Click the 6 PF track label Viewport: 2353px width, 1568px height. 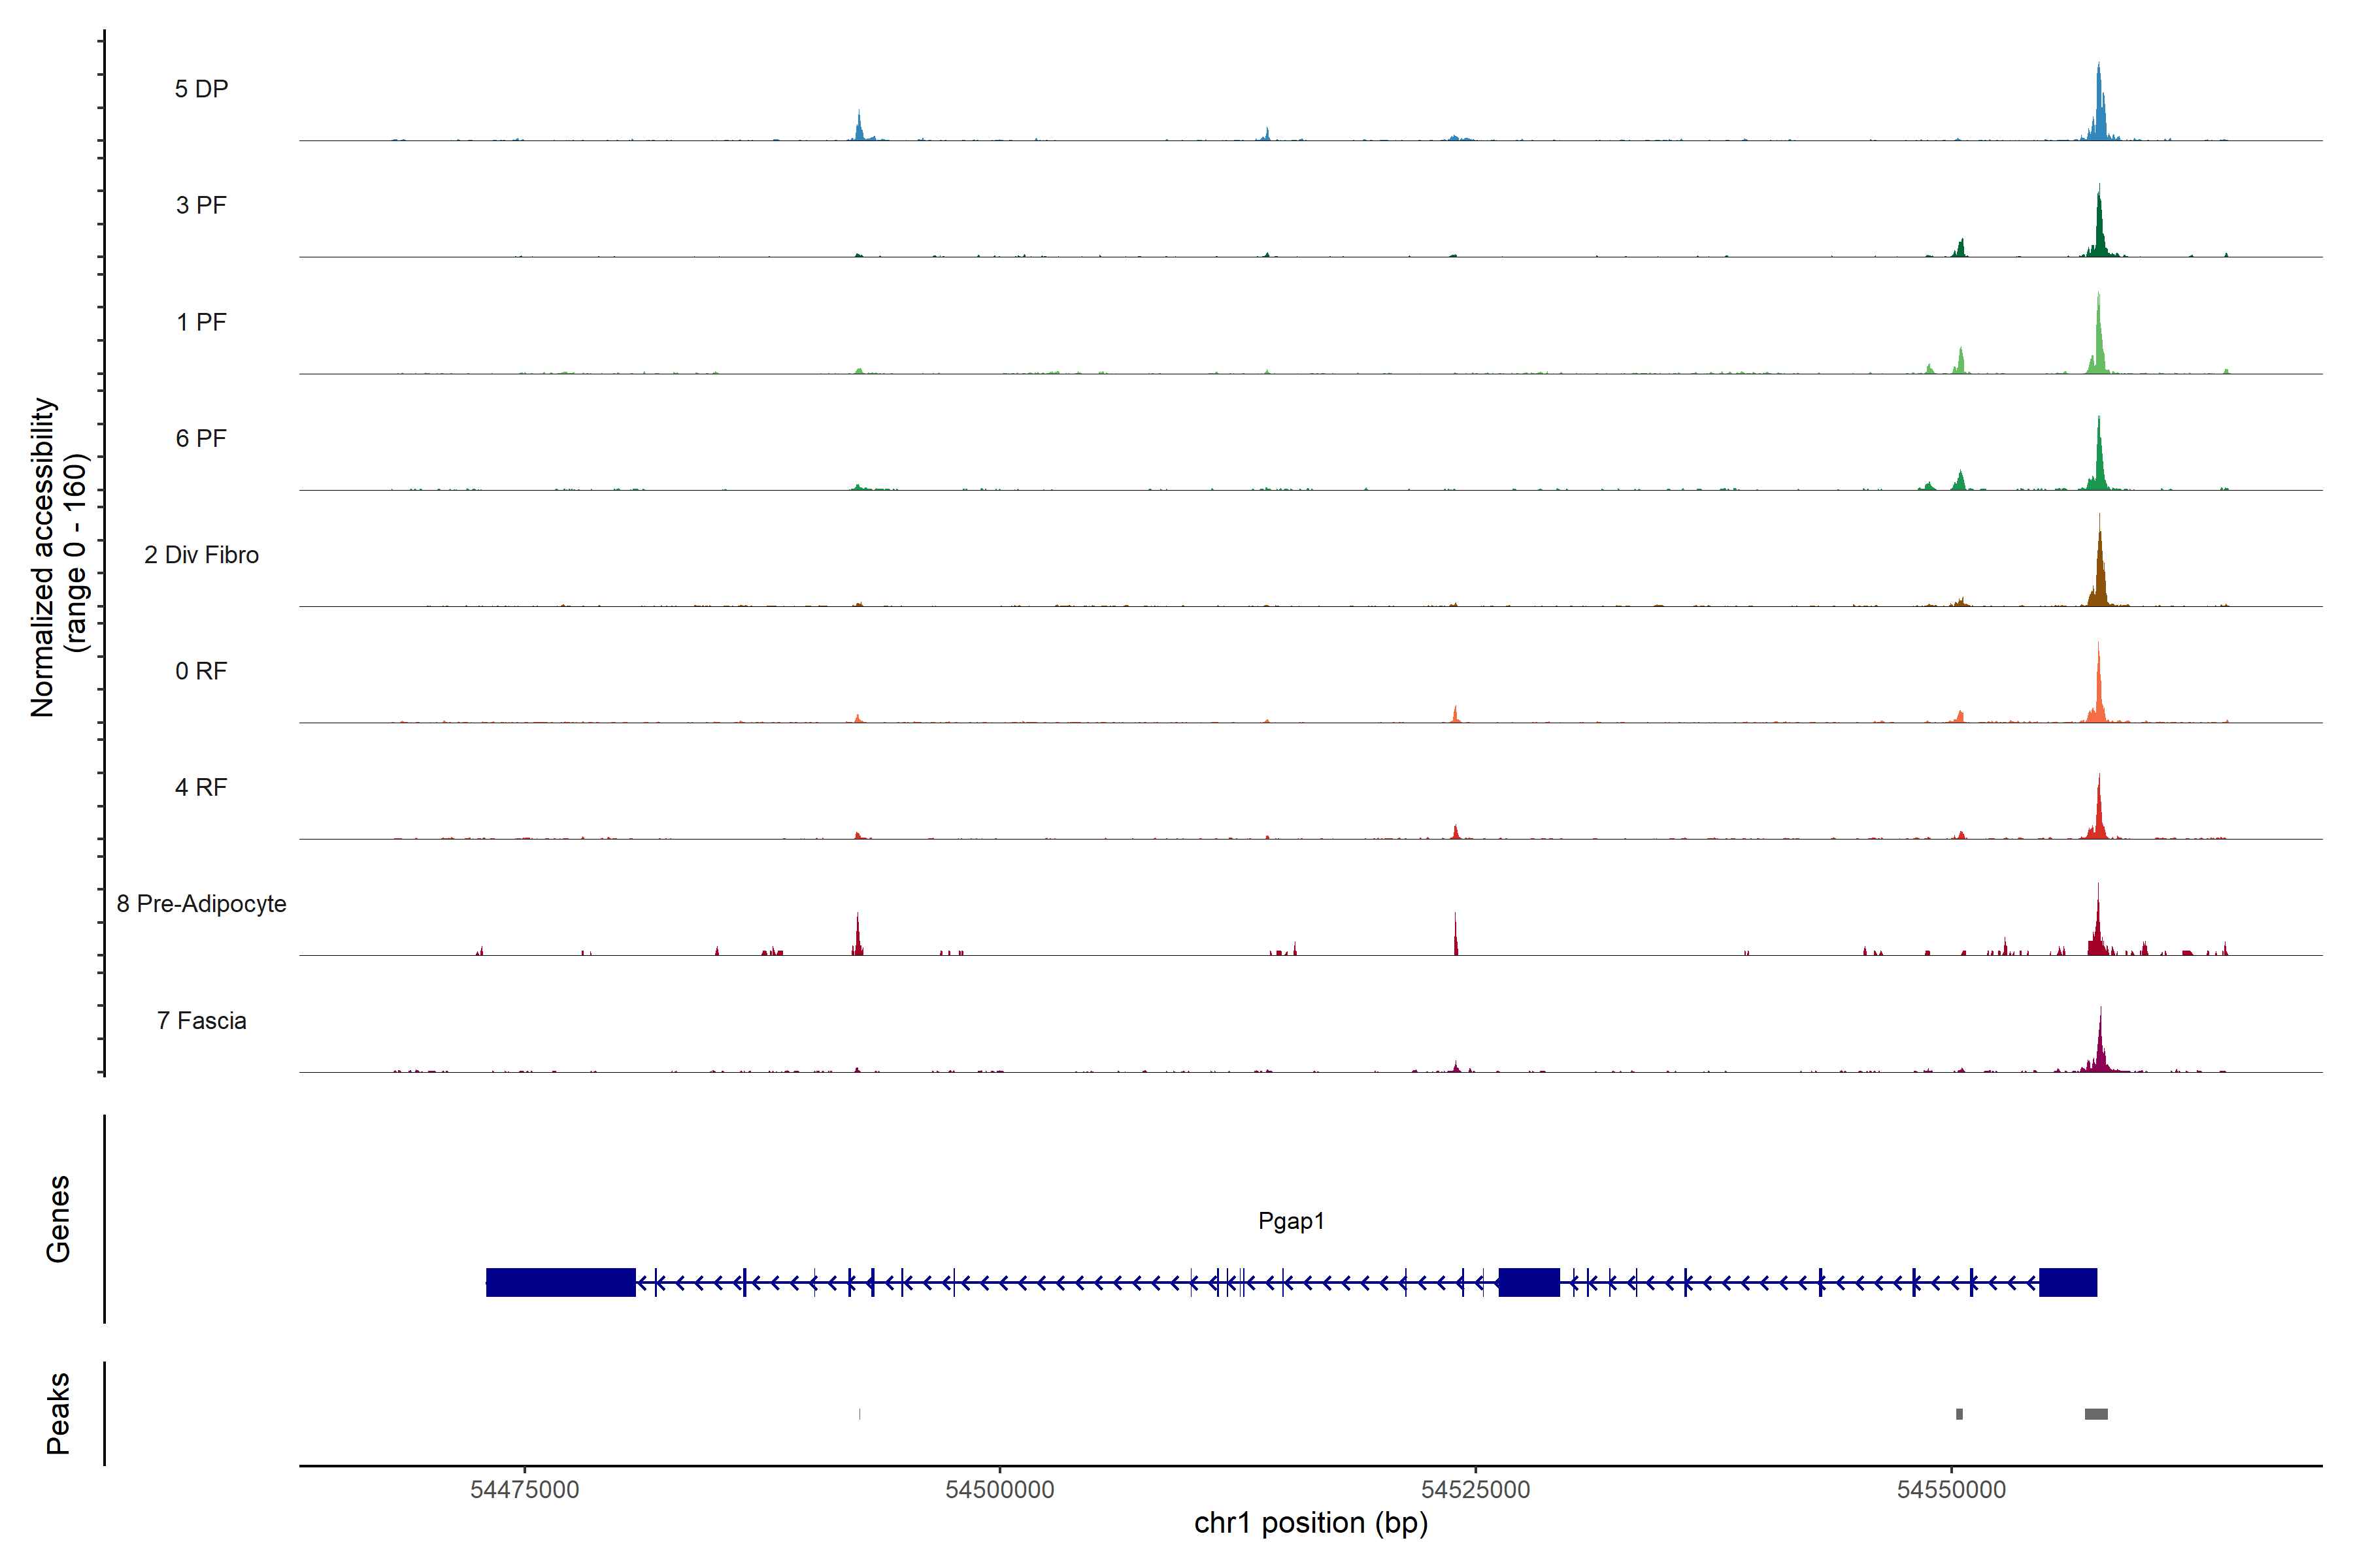coord(201,438)
